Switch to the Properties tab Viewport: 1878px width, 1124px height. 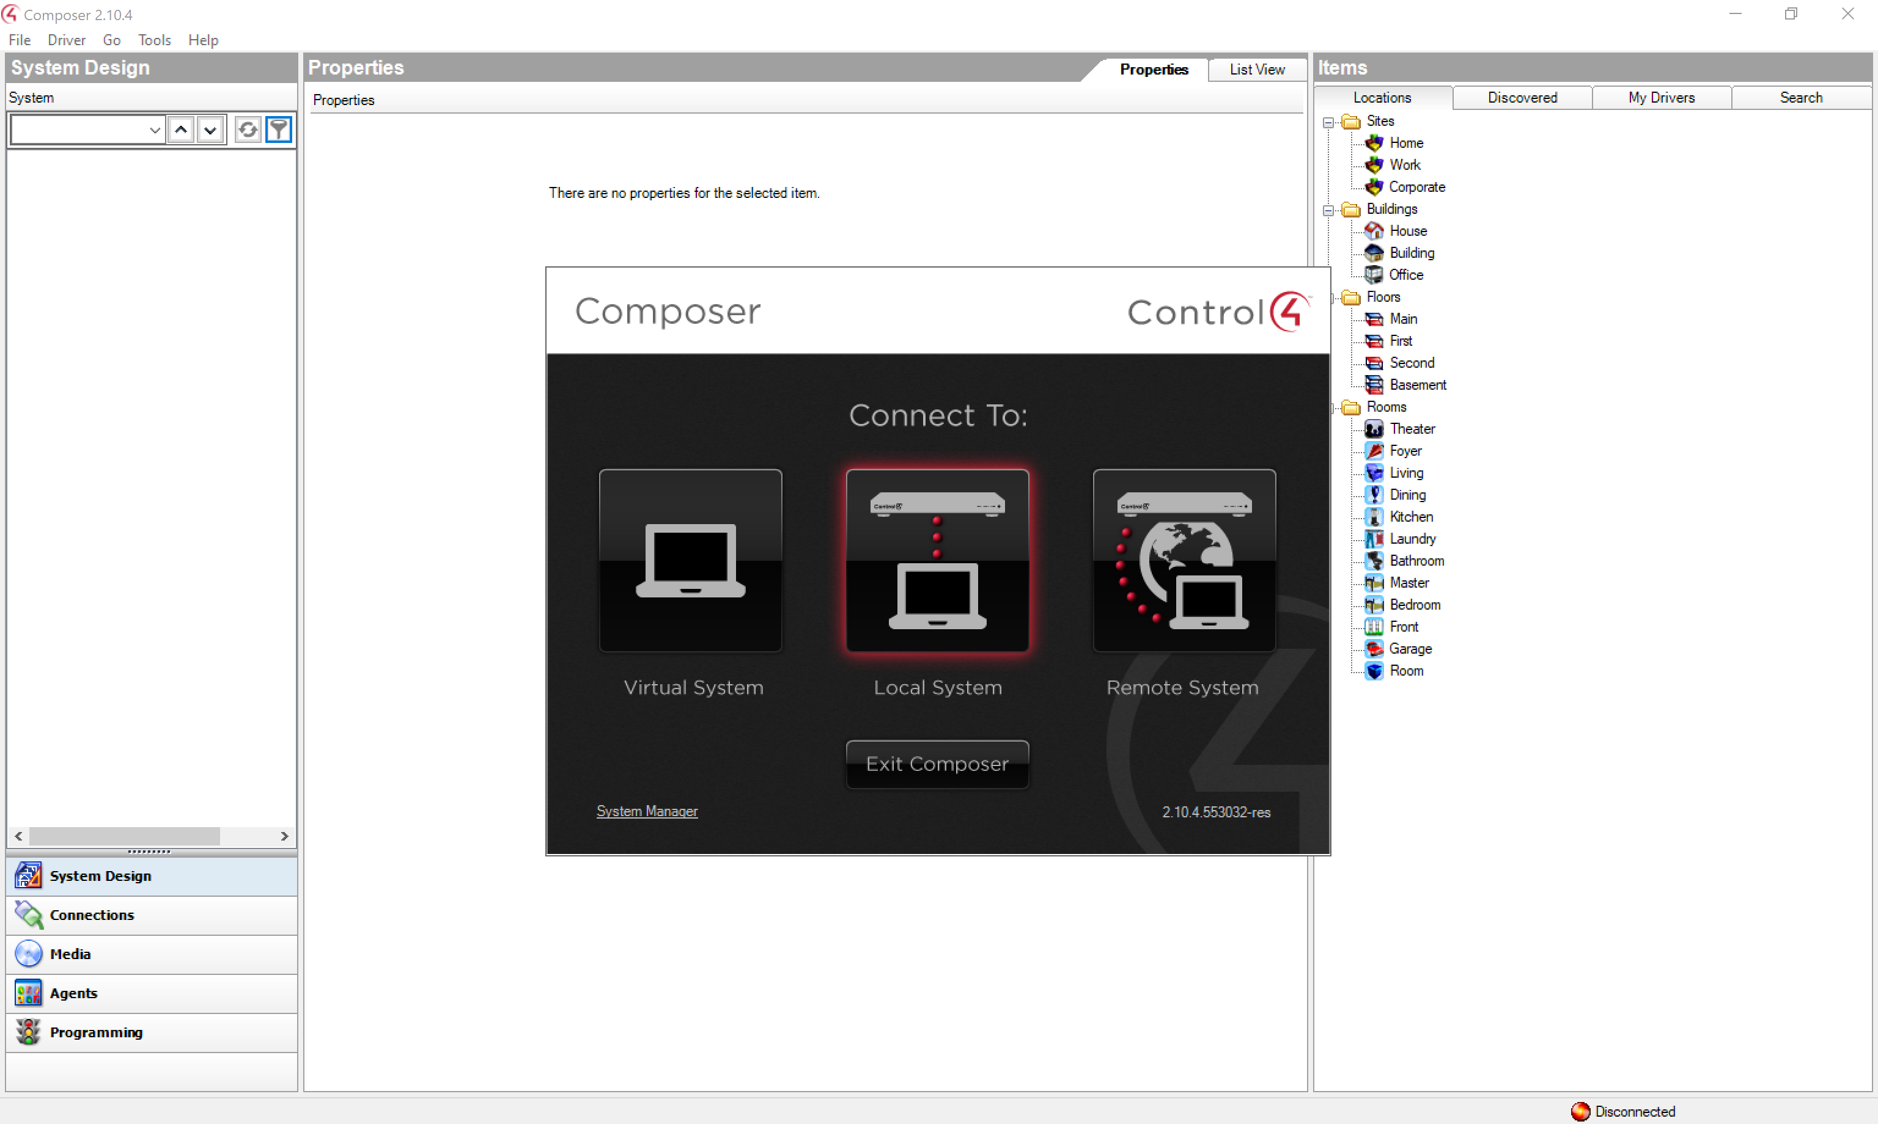(1154, 70)
